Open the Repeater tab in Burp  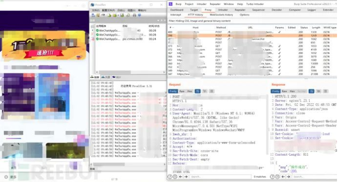point(240,10)
